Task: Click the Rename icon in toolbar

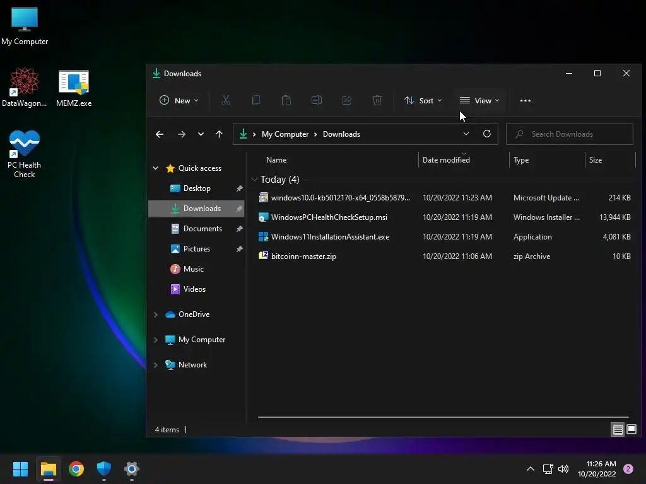Action: pos(317,100)
